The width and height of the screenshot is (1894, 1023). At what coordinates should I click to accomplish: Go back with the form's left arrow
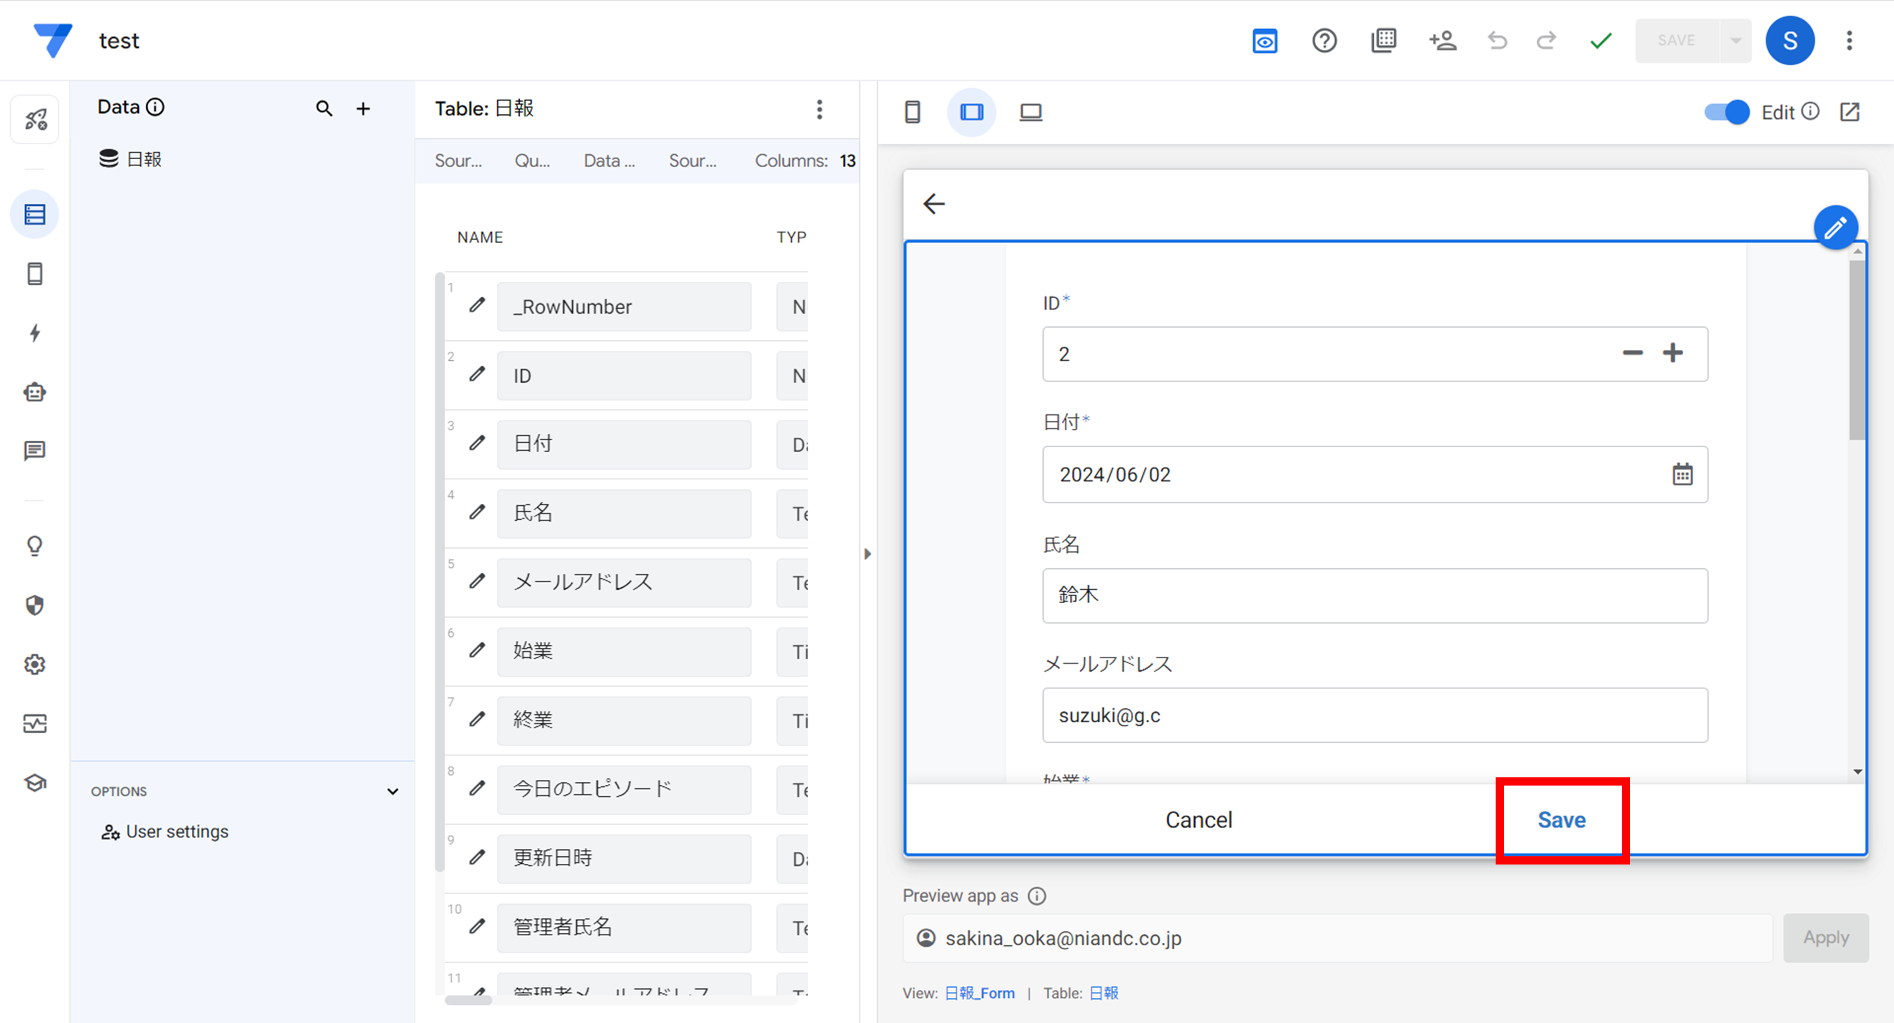934,204
